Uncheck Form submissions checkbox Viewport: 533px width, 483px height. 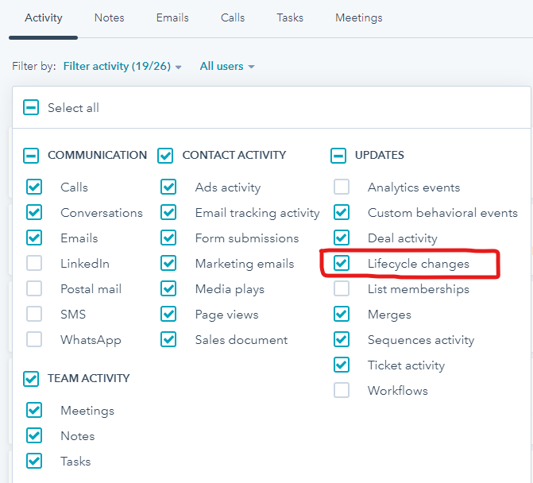point(168,238)
